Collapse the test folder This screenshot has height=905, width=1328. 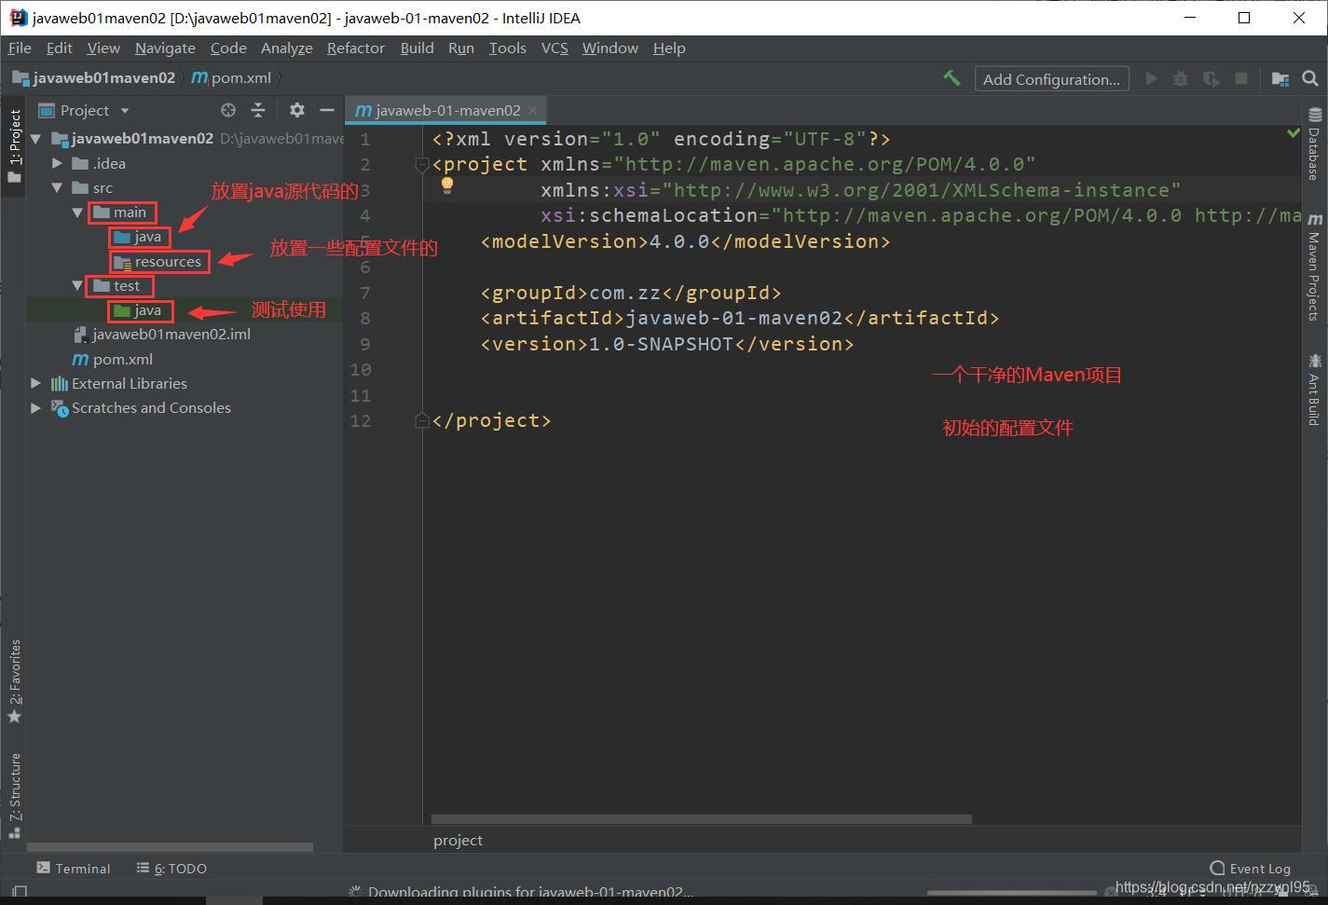pos(77,285)
